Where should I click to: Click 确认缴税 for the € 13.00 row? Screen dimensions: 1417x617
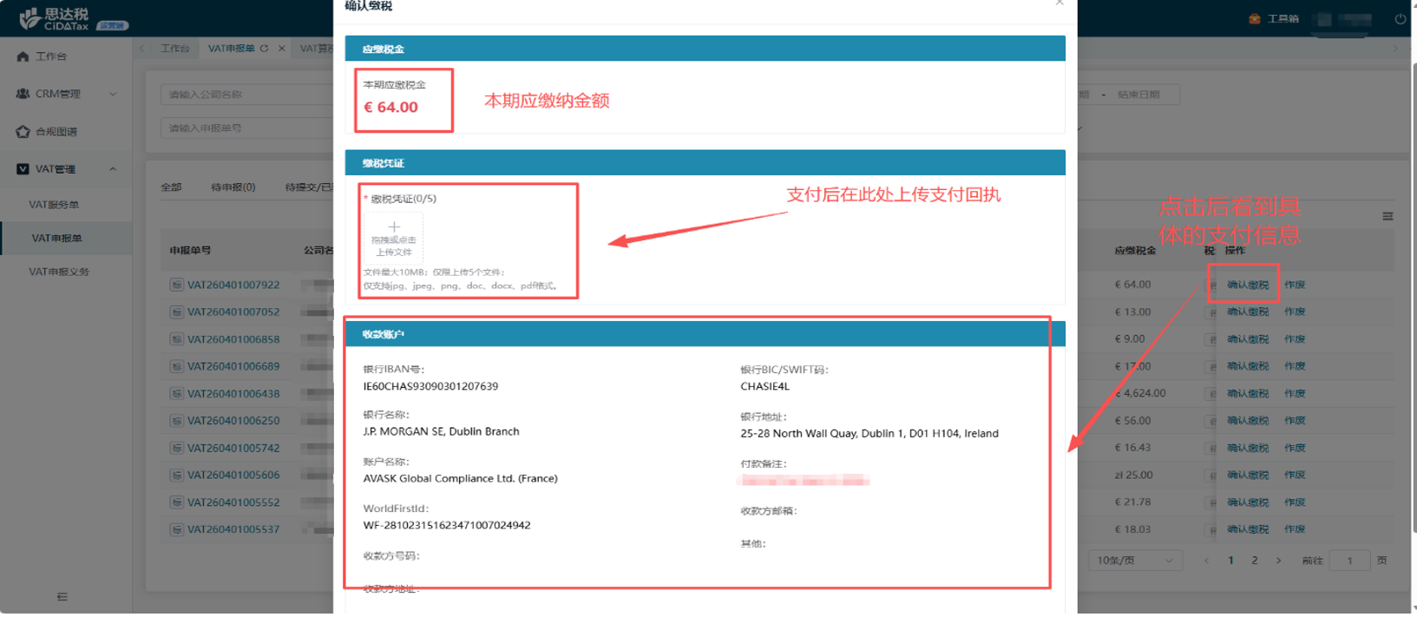(x=1247, y=312)
